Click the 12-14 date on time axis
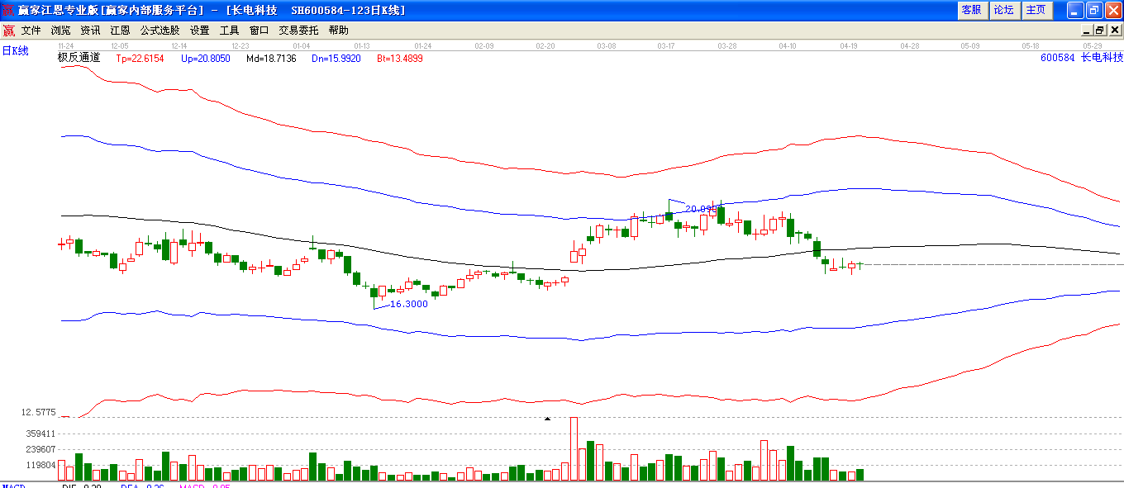This screenshot has width=1124, height=488. tap(179, 45)
